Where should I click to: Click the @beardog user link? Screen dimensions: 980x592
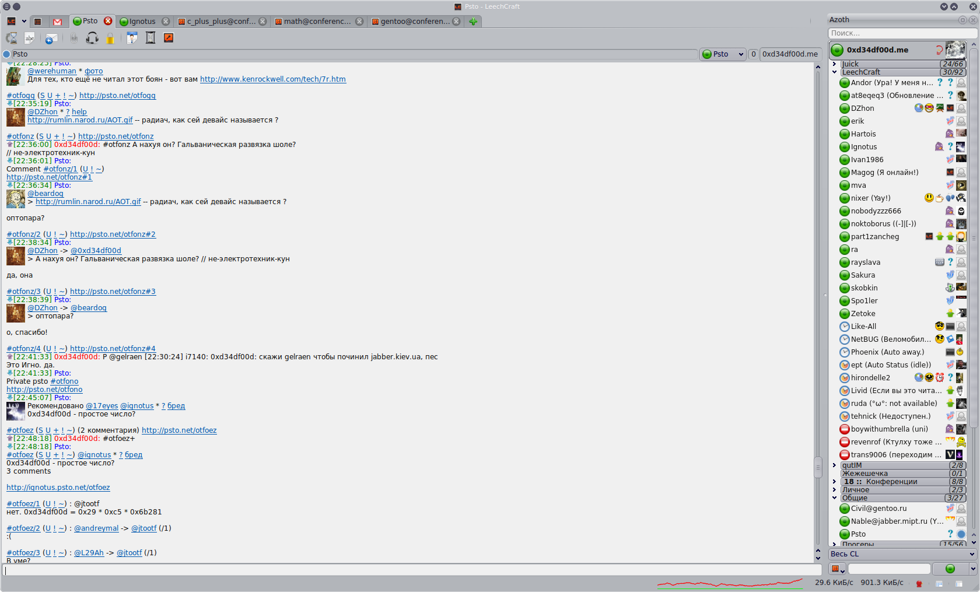point(45,194)
